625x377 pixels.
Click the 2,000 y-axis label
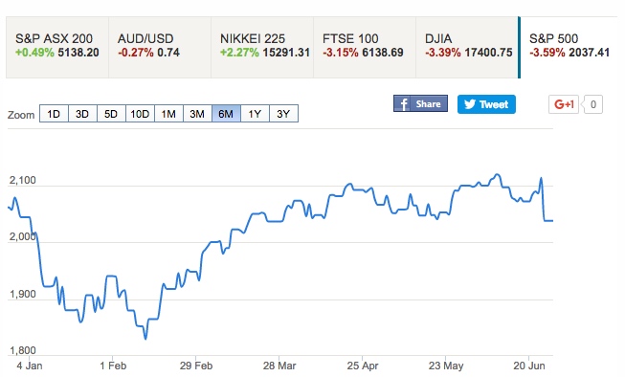tap(23, 236)
